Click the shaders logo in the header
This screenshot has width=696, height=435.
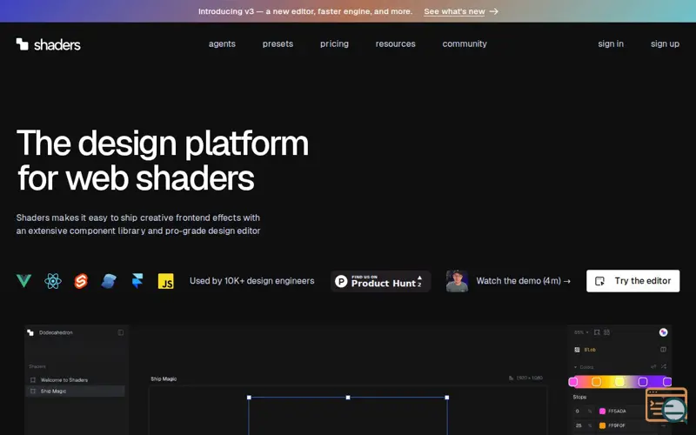(49, 44)
